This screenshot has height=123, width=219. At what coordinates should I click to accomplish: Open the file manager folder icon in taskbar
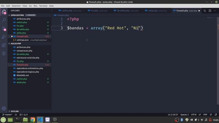[25, 120]
